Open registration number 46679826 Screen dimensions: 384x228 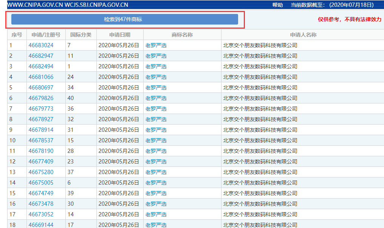click(x=41, y=98)
